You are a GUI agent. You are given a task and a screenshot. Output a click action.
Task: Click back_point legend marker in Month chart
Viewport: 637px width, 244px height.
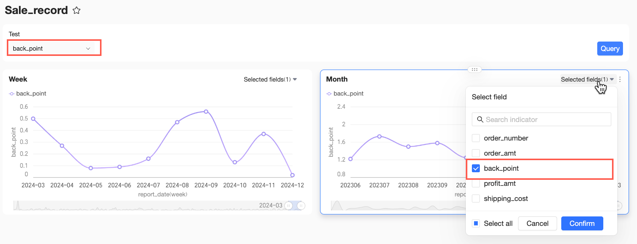click(x=329, y=94)
